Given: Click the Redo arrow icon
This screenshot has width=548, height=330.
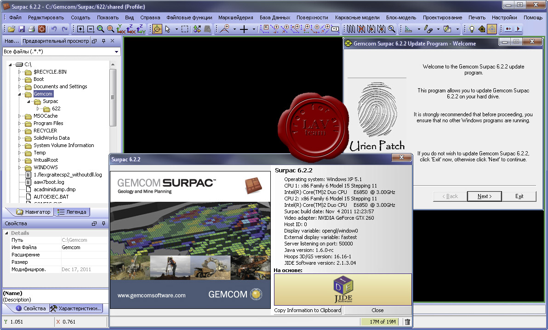Looking at the screenshot, I should click(x=65, y=29).
